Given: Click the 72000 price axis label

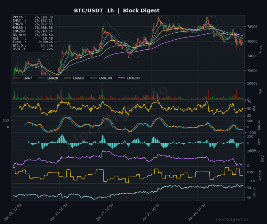Looking at the screenshot, I should click(252, 71).
